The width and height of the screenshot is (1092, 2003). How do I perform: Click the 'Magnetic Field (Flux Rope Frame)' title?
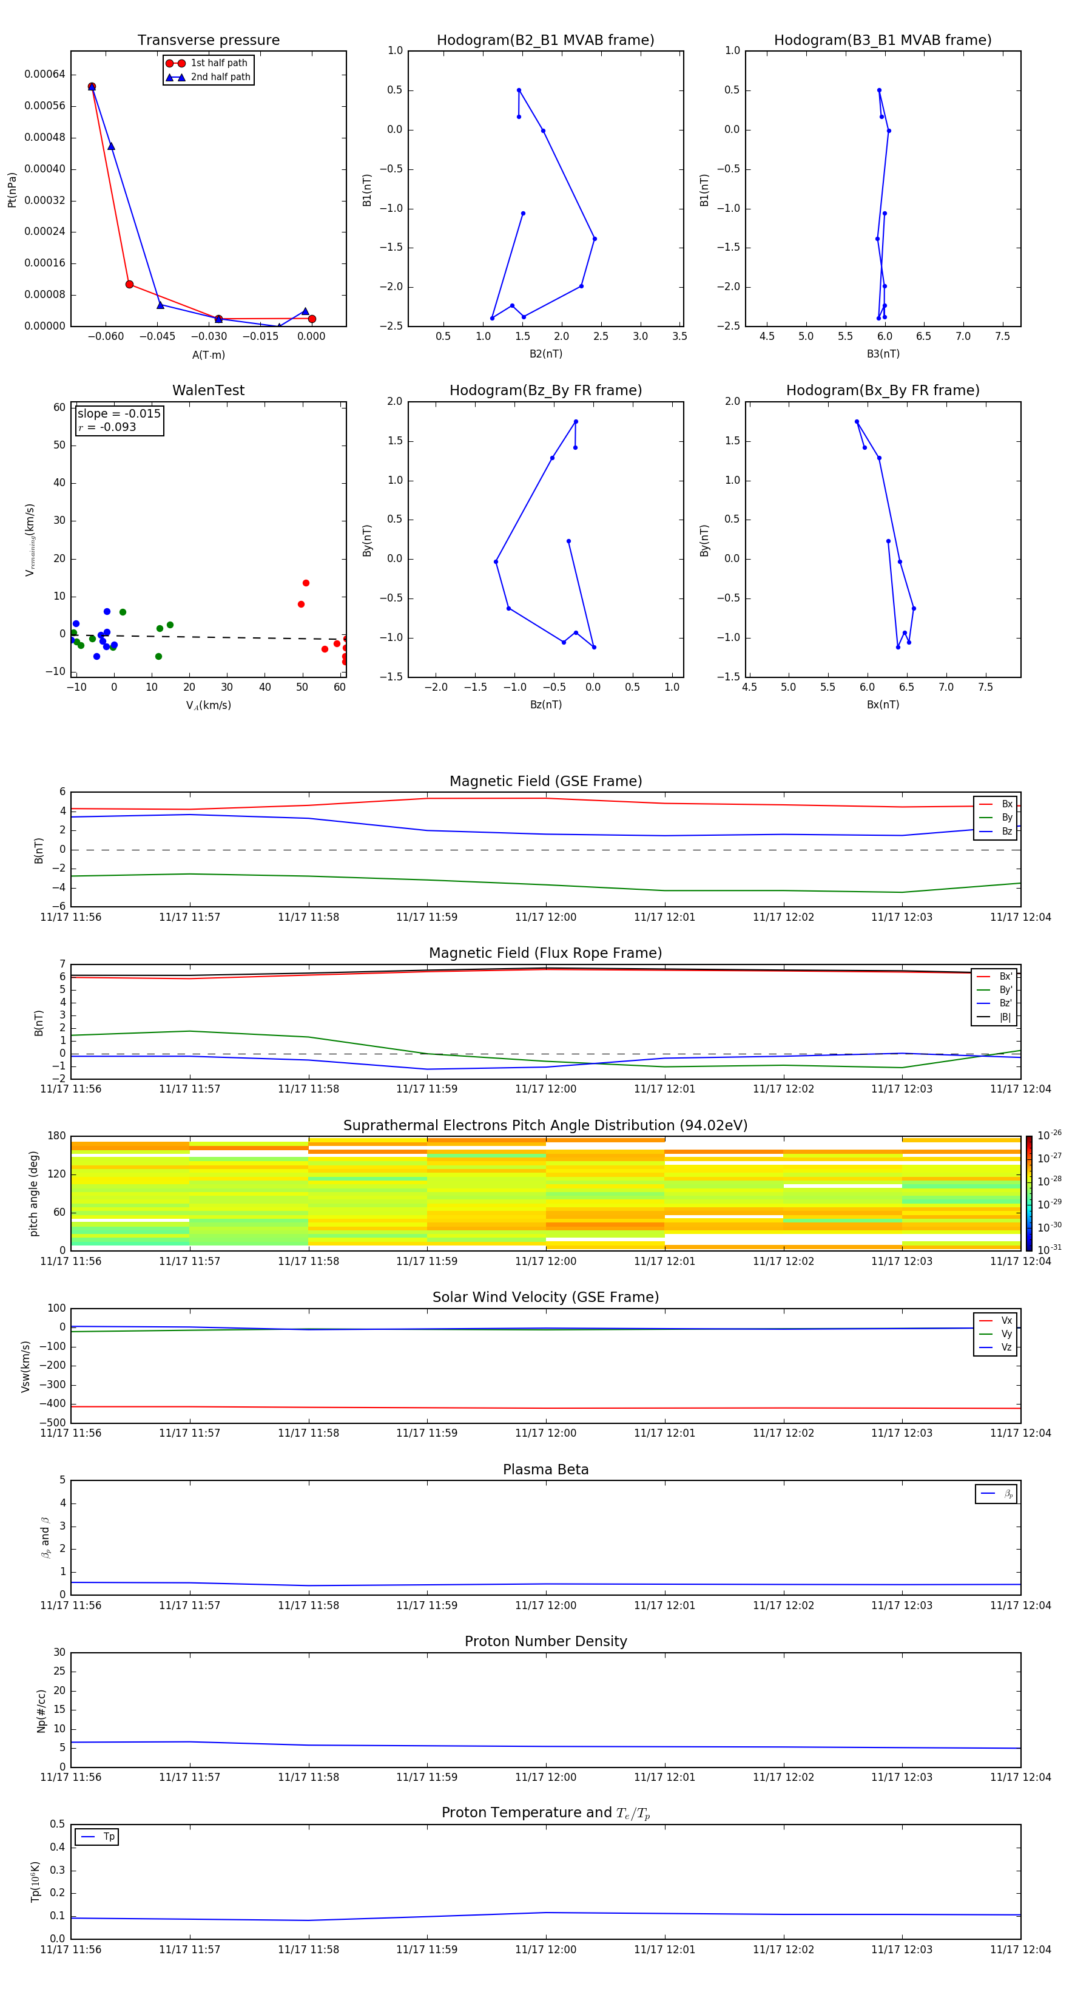545,954
